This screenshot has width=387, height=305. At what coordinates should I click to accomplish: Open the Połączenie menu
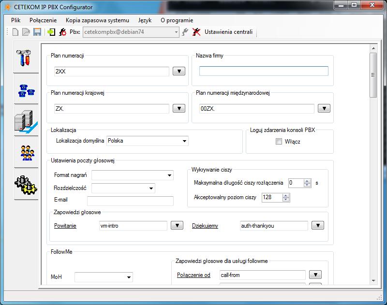(43, 20)
